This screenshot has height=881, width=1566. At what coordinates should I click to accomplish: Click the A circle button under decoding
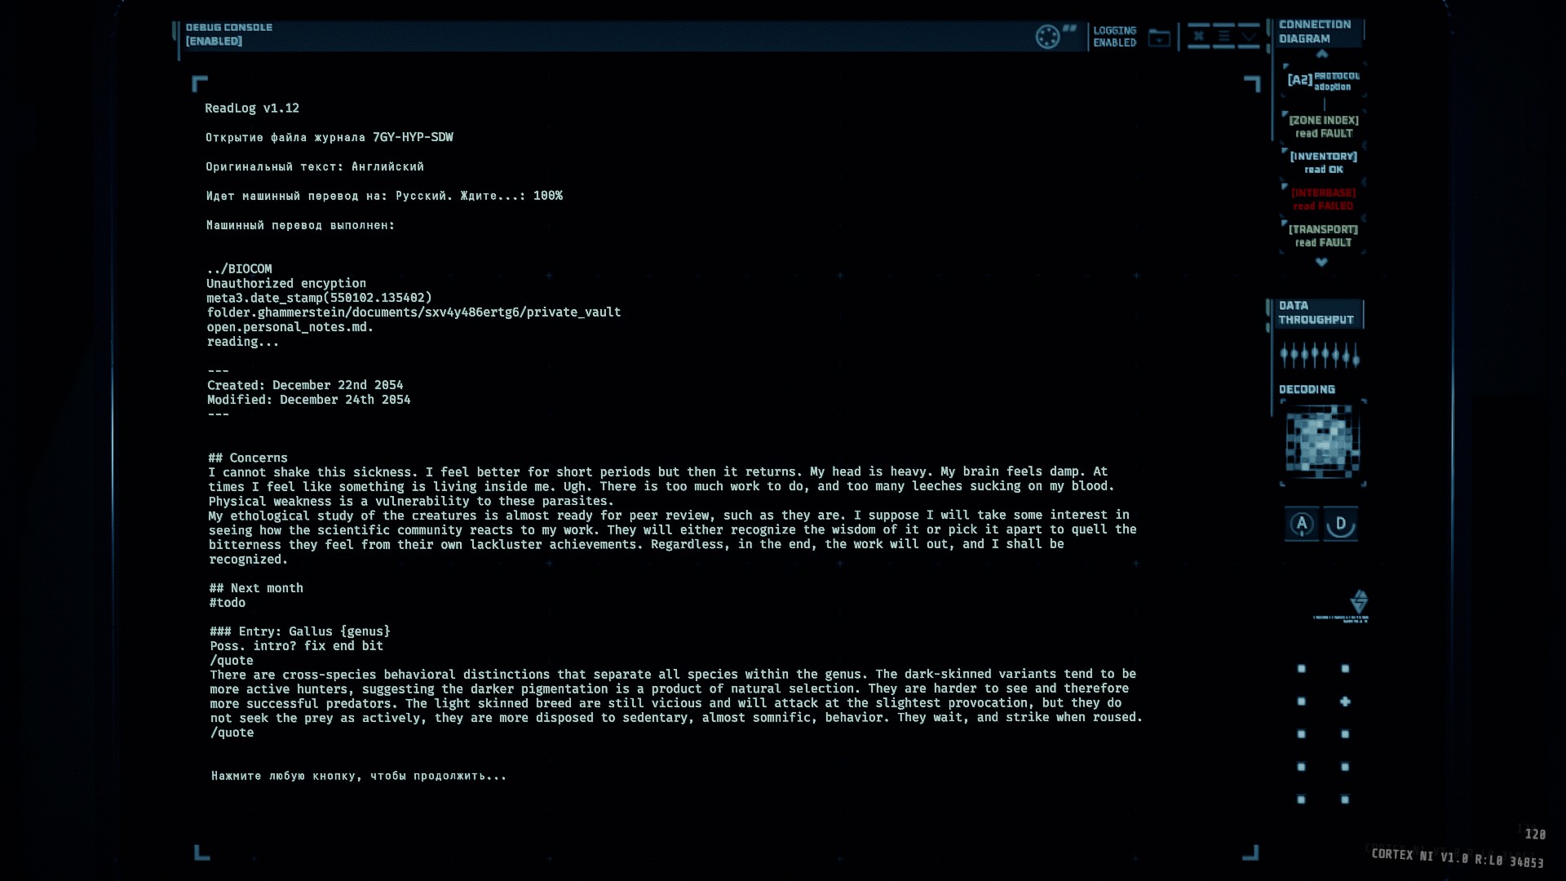pyautogui.click(x=1302, y=524)
